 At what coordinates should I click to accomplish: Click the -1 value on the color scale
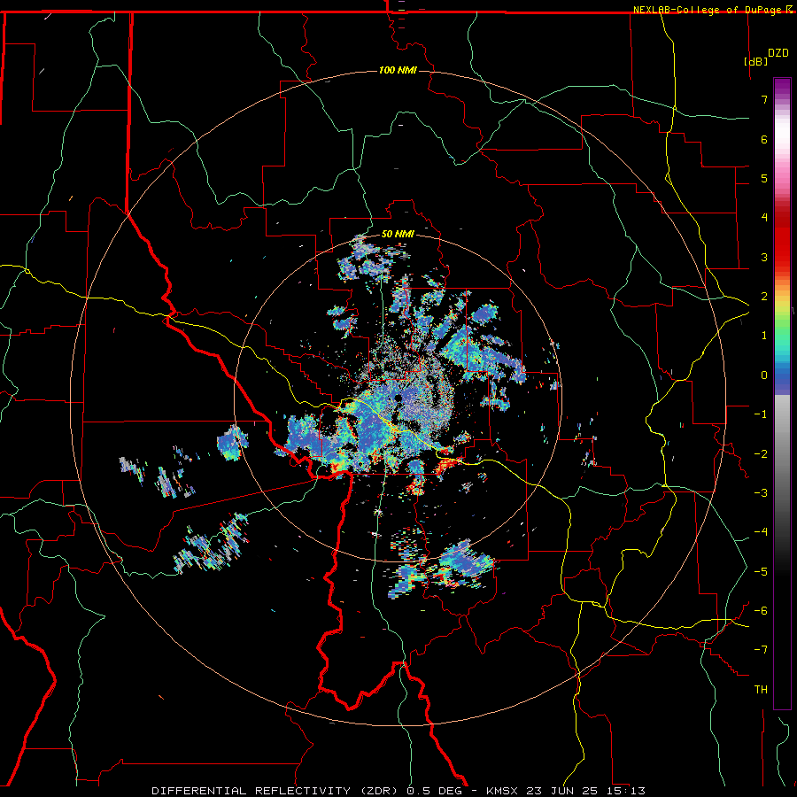761,414
